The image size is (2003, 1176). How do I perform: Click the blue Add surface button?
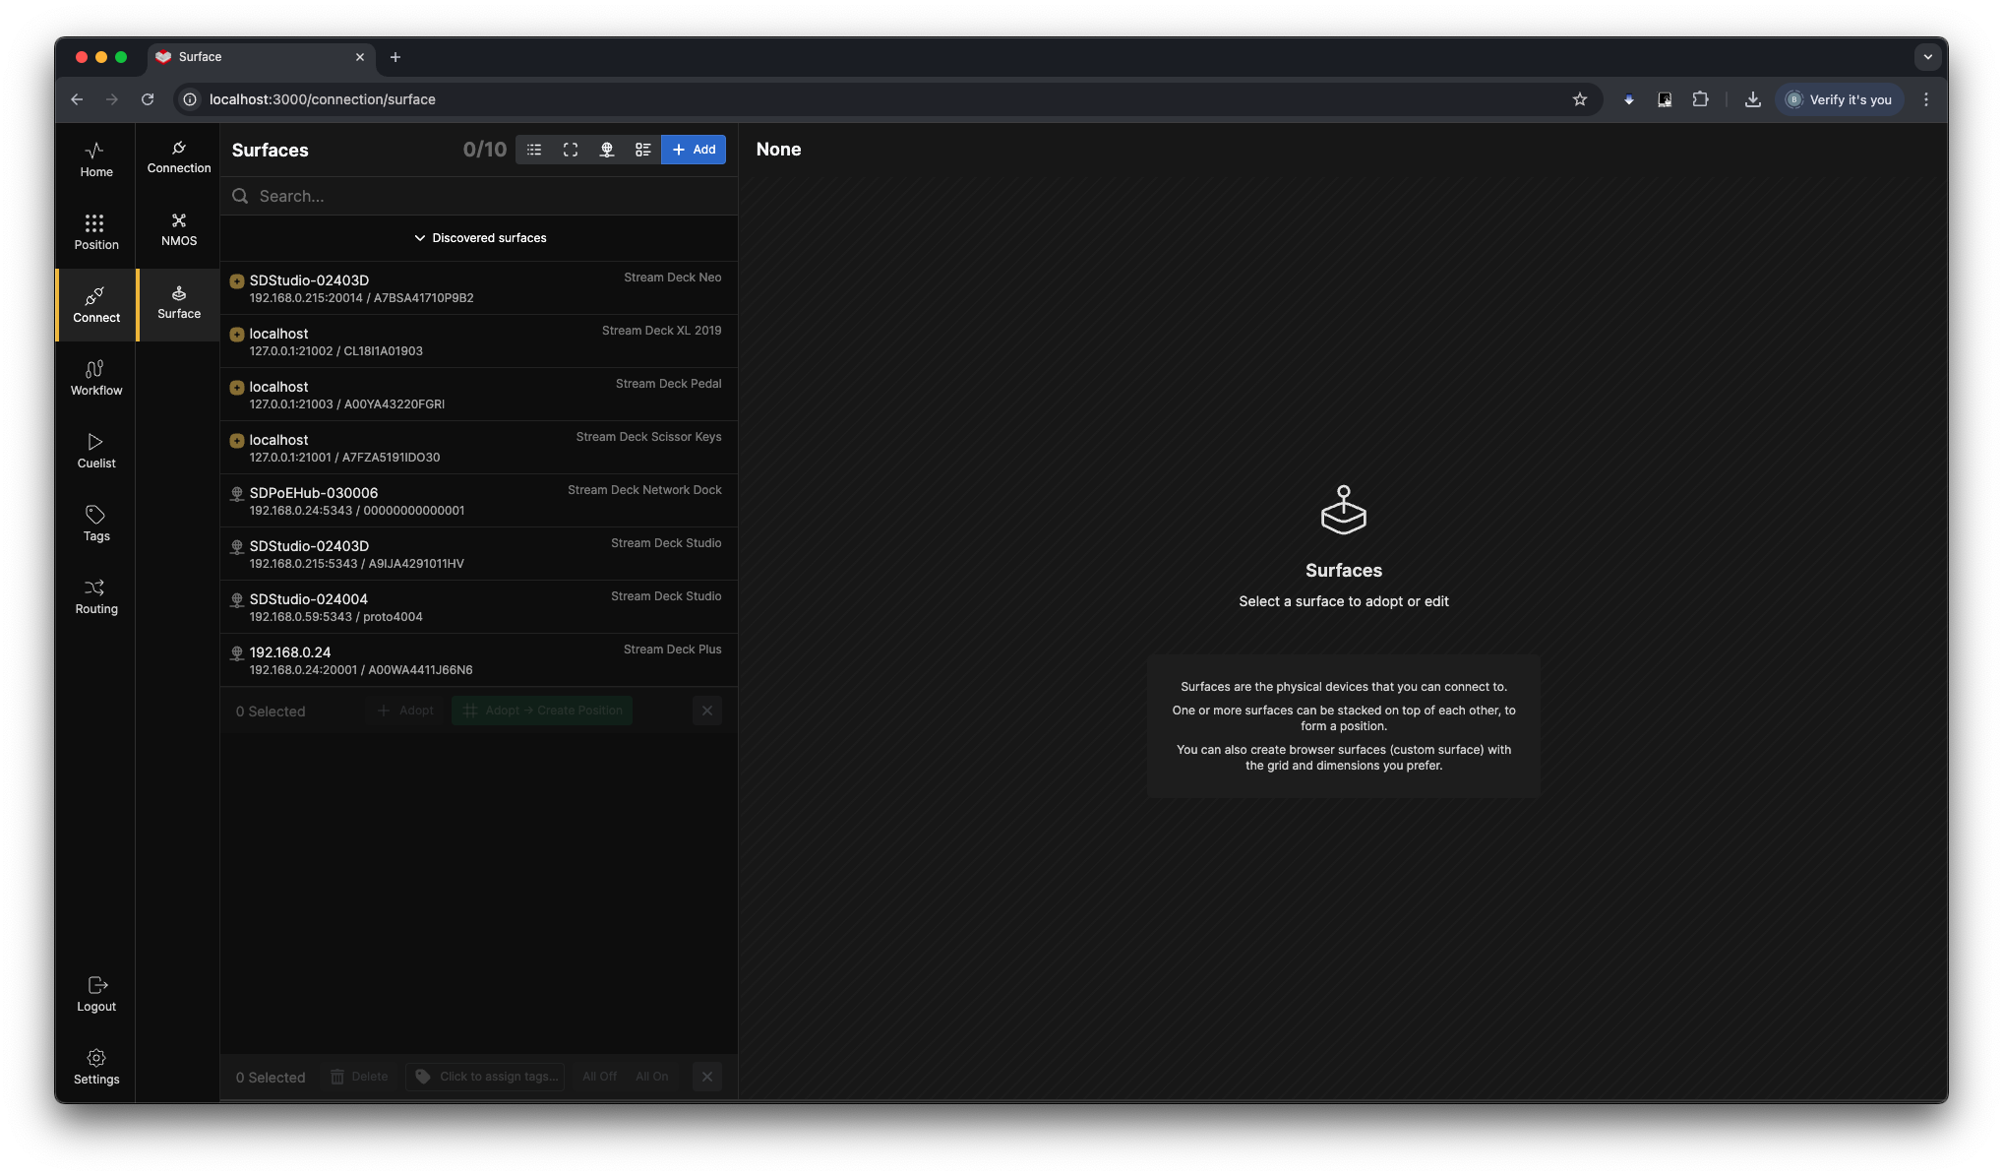(x=694, y=150)
